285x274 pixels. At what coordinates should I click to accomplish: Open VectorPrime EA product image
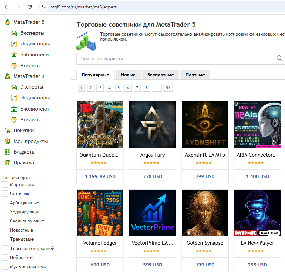click(152, 213)
